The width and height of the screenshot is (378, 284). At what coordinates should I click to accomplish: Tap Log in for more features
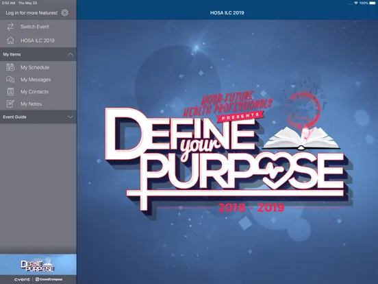32,13
